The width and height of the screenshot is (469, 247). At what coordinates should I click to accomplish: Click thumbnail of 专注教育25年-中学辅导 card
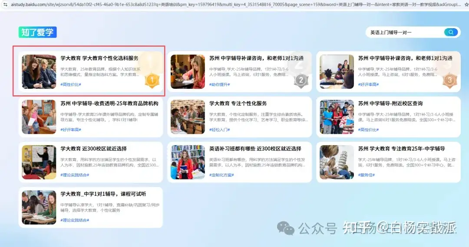coord(337,162)
